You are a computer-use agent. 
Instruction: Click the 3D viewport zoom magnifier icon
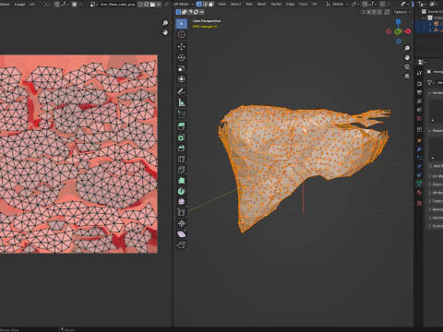point(407,48)
